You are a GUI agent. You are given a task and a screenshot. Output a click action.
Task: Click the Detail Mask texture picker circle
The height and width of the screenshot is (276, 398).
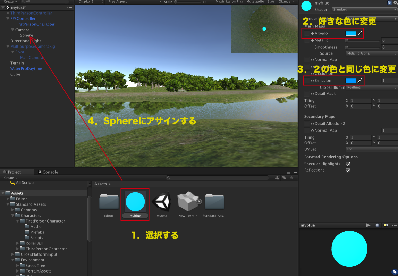coord(312,94)
